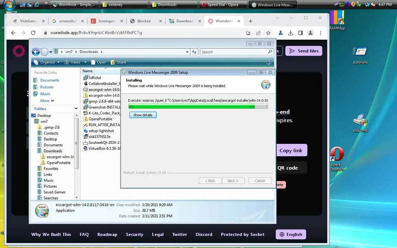Select .gimp-2.6 in folder tree
The image size is (397, 248).
51,127
